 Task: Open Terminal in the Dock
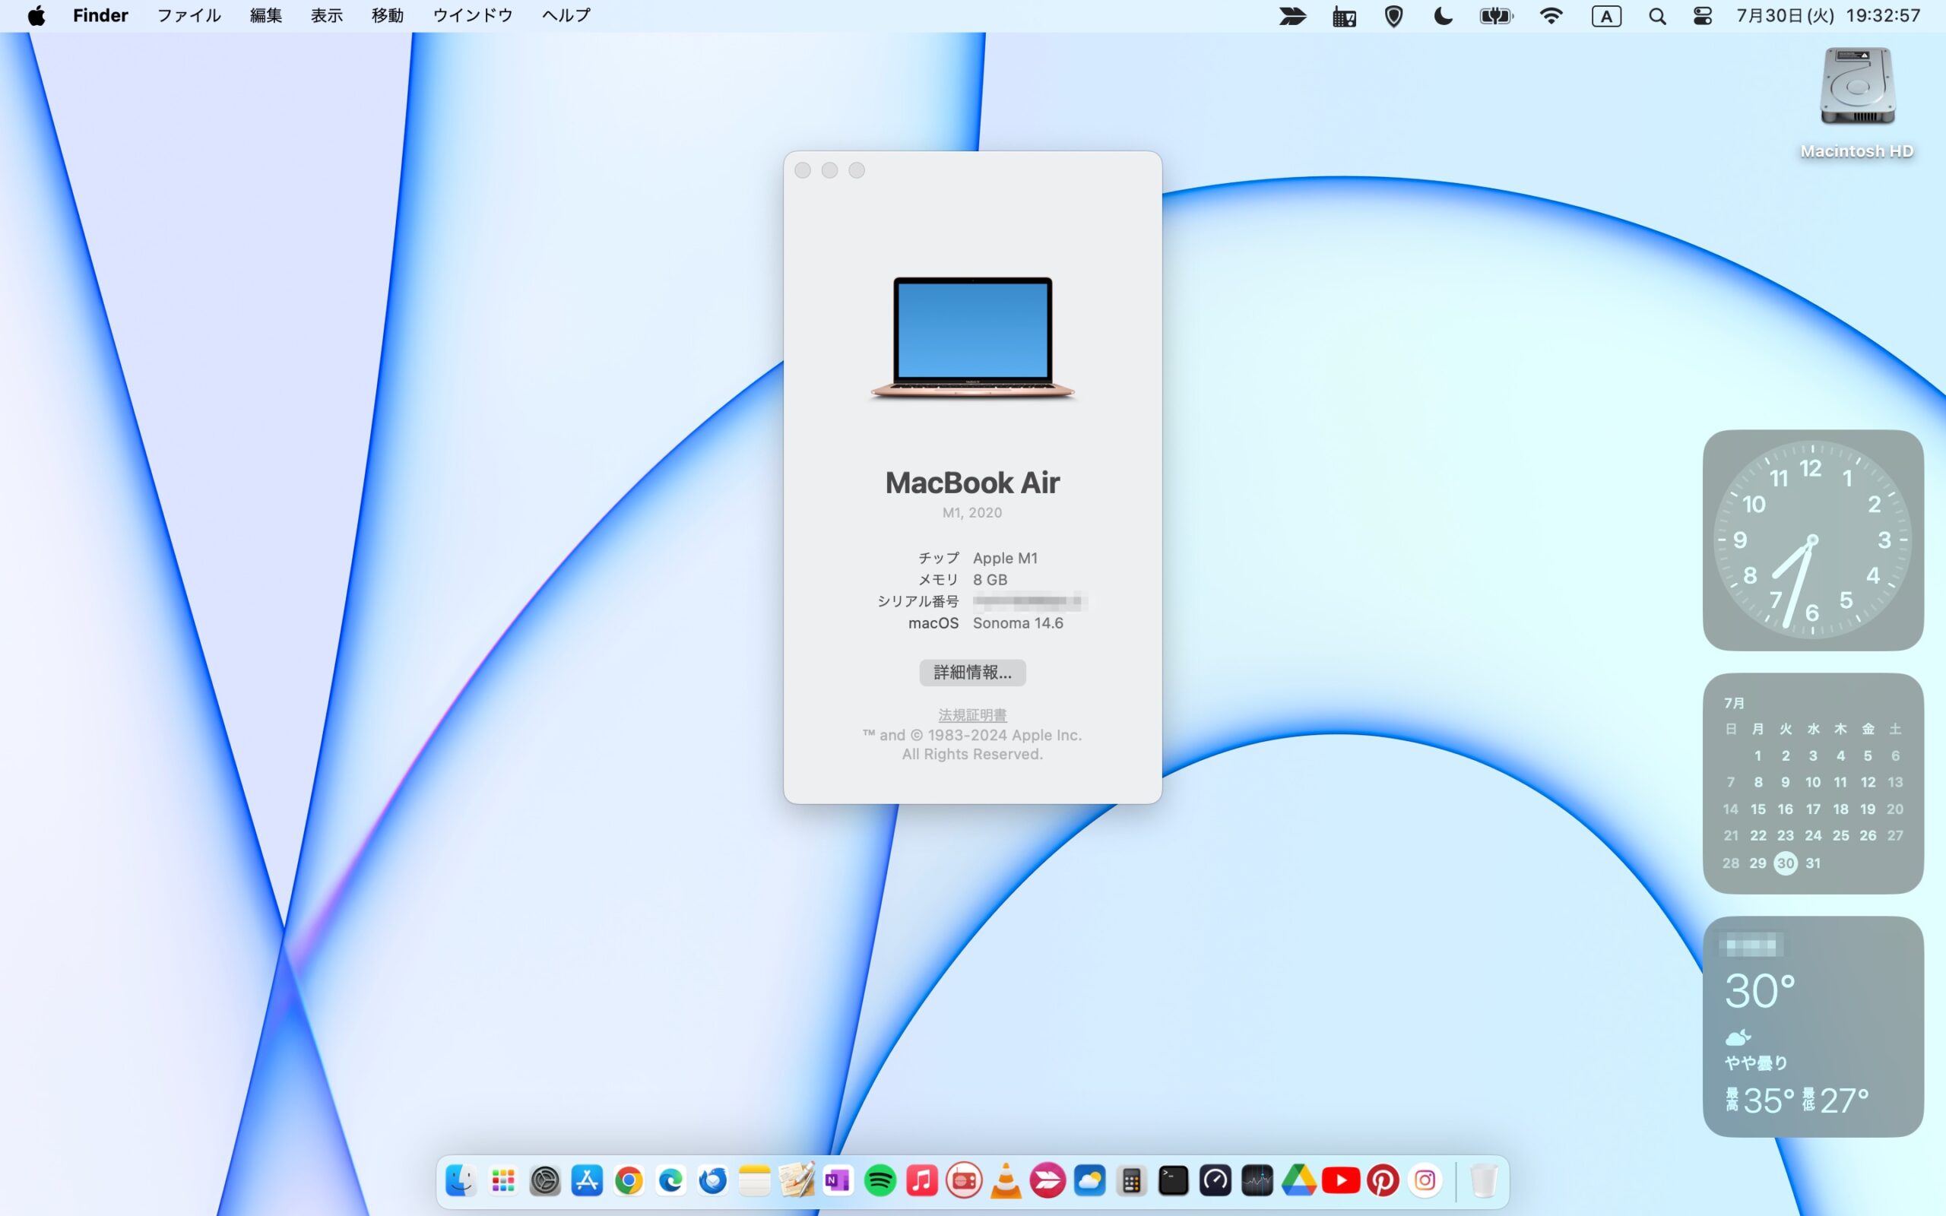point(1173,1180)
